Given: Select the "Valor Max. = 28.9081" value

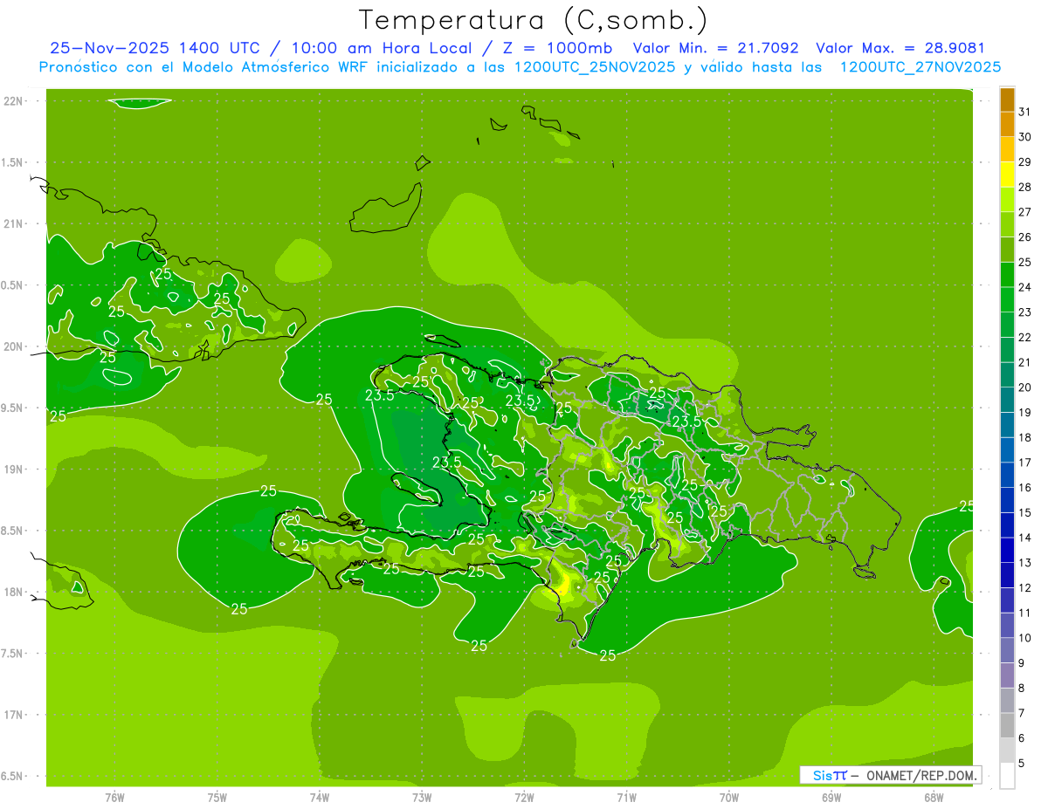Looking at the screenshot, I should (900, 48).
